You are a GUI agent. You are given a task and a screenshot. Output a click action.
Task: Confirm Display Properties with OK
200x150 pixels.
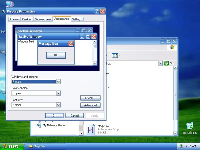[54, 115]
